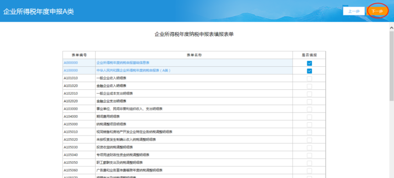Uncheck the A000000 填报 checkbox
This screenshot has height=178, width=394.
point(309,63)
